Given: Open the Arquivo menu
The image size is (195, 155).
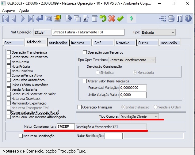Looking at the screenshot, I should tap(9, 10).
